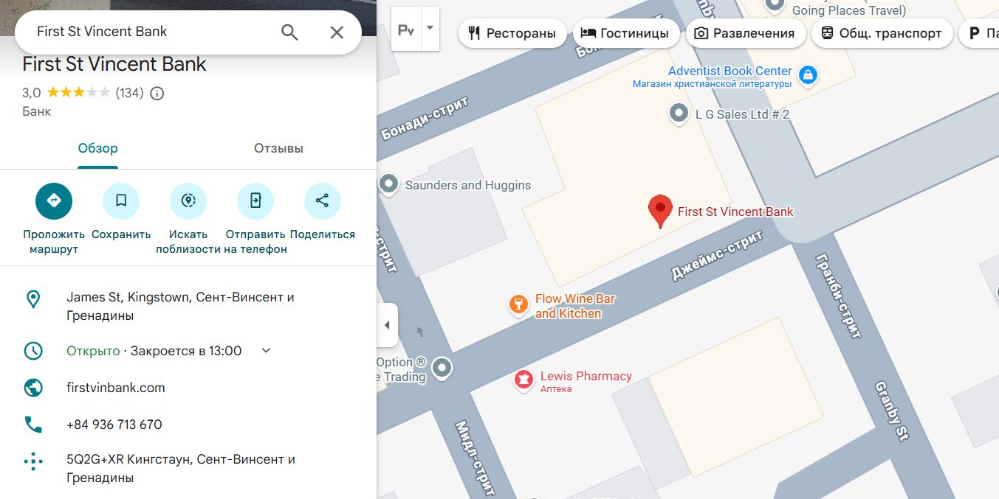This screenshot has height=499, width=999.
Task: Click the red First St Vincent Bank pin
Action: 660,212
